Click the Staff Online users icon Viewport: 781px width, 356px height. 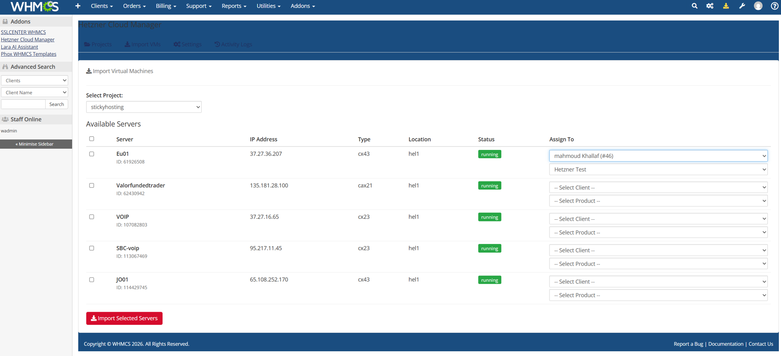pyautogui.click(x=5, y=119)
